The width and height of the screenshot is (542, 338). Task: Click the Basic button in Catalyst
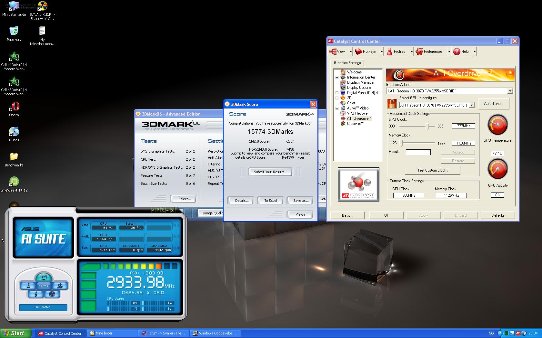coord(347,215)
